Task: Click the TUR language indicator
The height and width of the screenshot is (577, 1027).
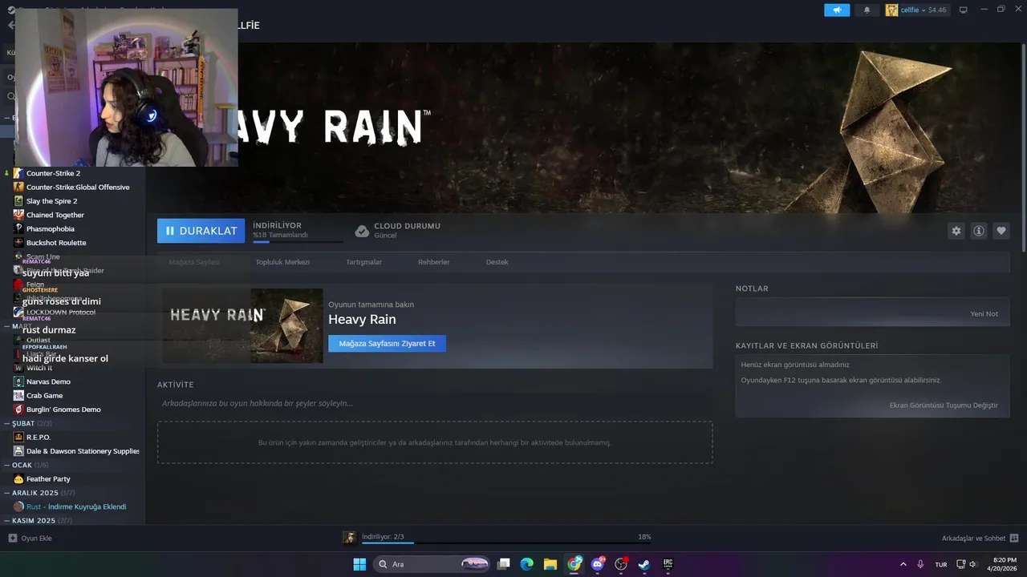Action: (x=941, y=564)
